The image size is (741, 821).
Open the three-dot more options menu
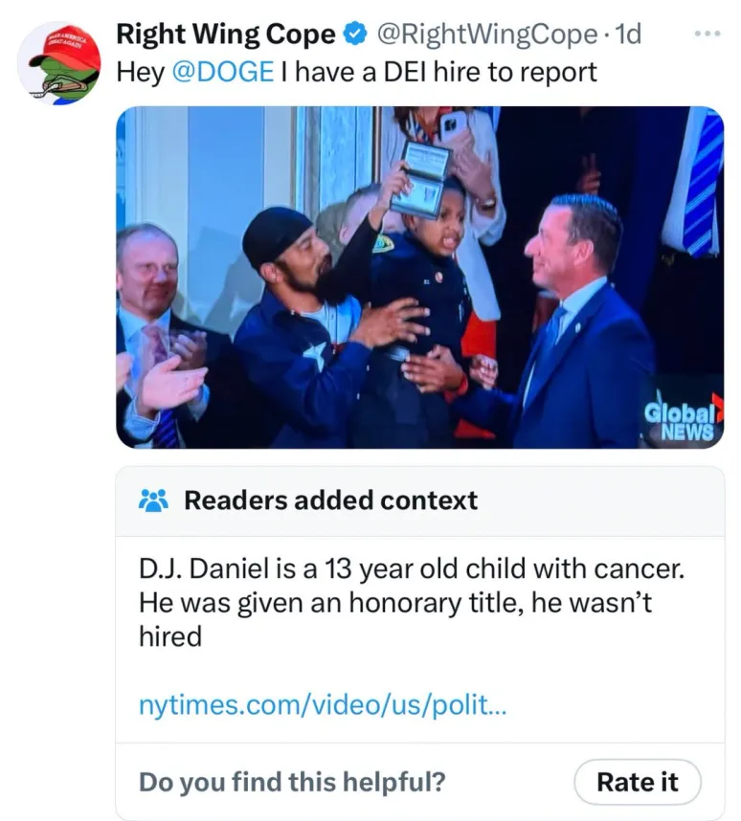click(x=707, y=33)
